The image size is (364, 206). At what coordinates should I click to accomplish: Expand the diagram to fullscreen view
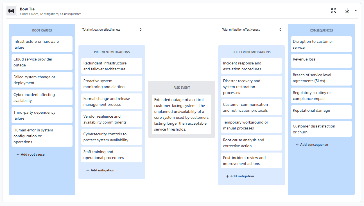(x=334, y=11)
